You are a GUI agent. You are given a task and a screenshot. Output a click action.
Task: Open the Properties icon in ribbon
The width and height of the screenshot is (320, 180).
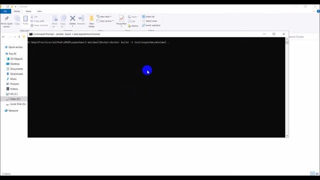(x=121, y=18)
